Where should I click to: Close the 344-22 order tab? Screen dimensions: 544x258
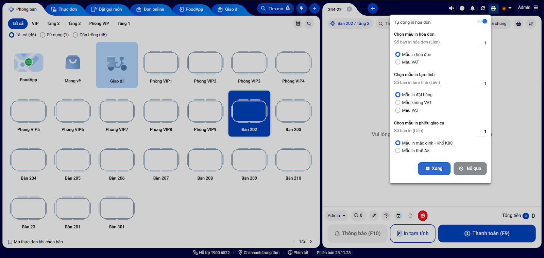pos(349,9)
